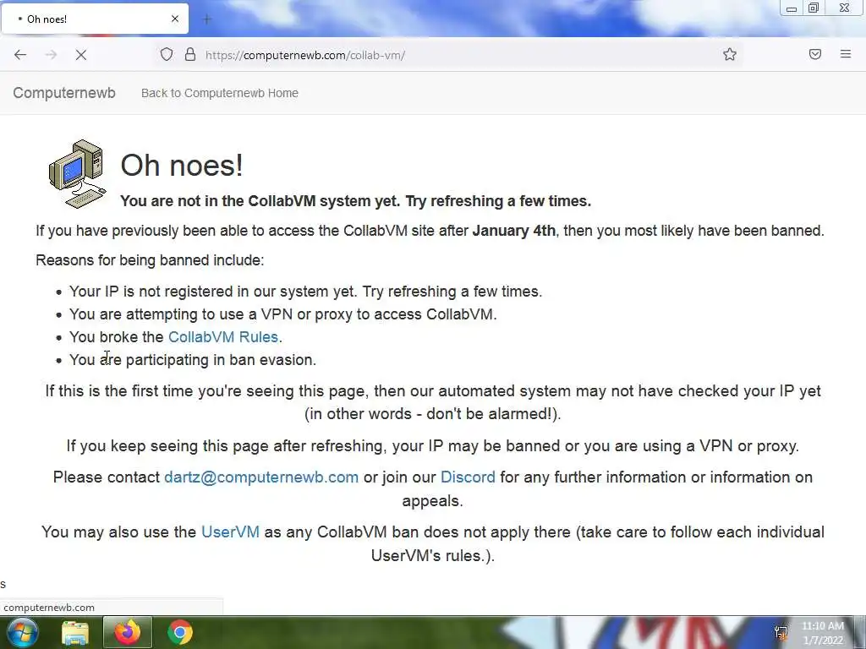The width and height of the screenshot is (866, 649).
Task: Click the network tray icon
Action: [781, 632]
